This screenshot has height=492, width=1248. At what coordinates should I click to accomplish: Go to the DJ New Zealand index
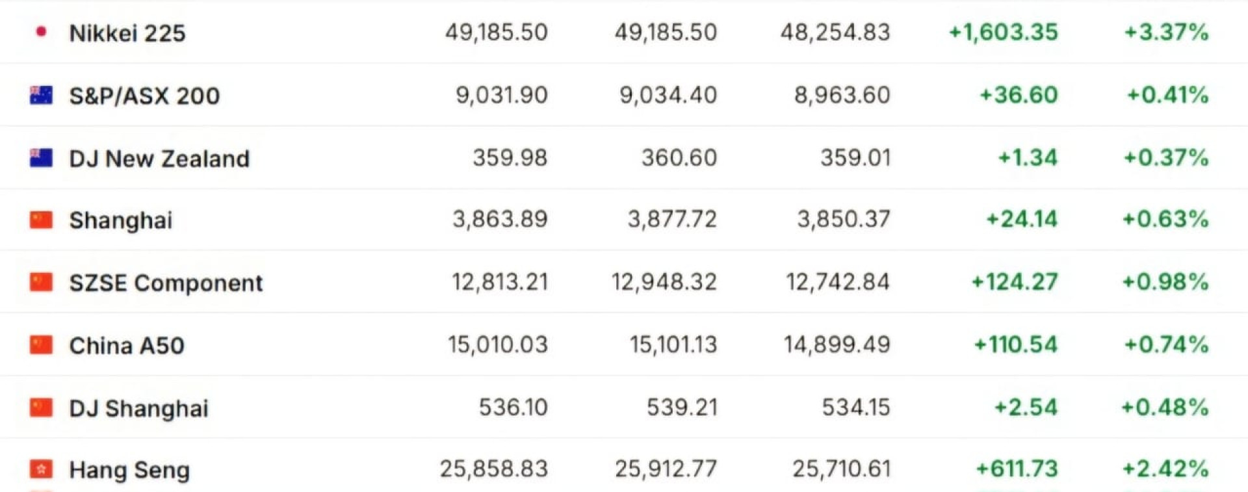tap(159, 159)
